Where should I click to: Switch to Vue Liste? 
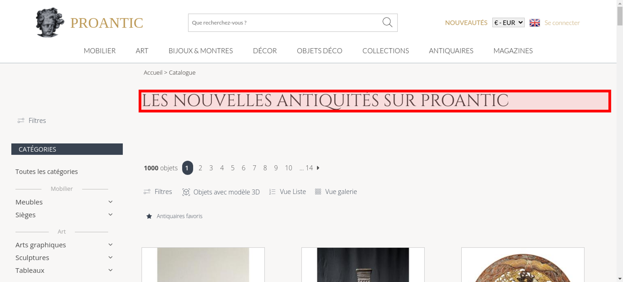click(288, 192)
